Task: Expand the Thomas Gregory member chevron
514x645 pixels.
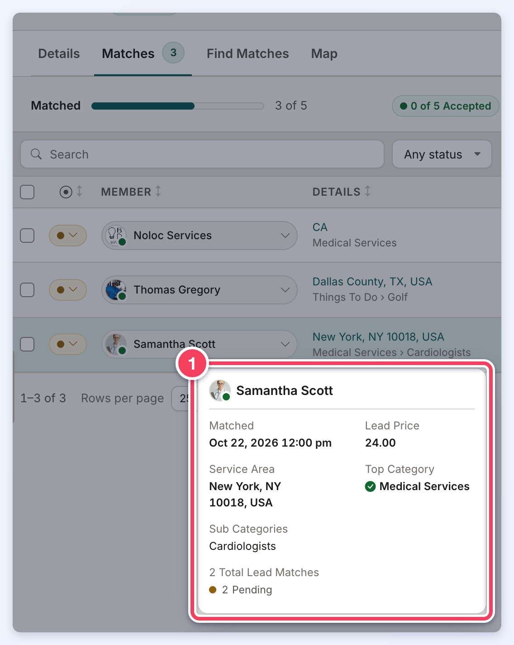Action: 285,290
